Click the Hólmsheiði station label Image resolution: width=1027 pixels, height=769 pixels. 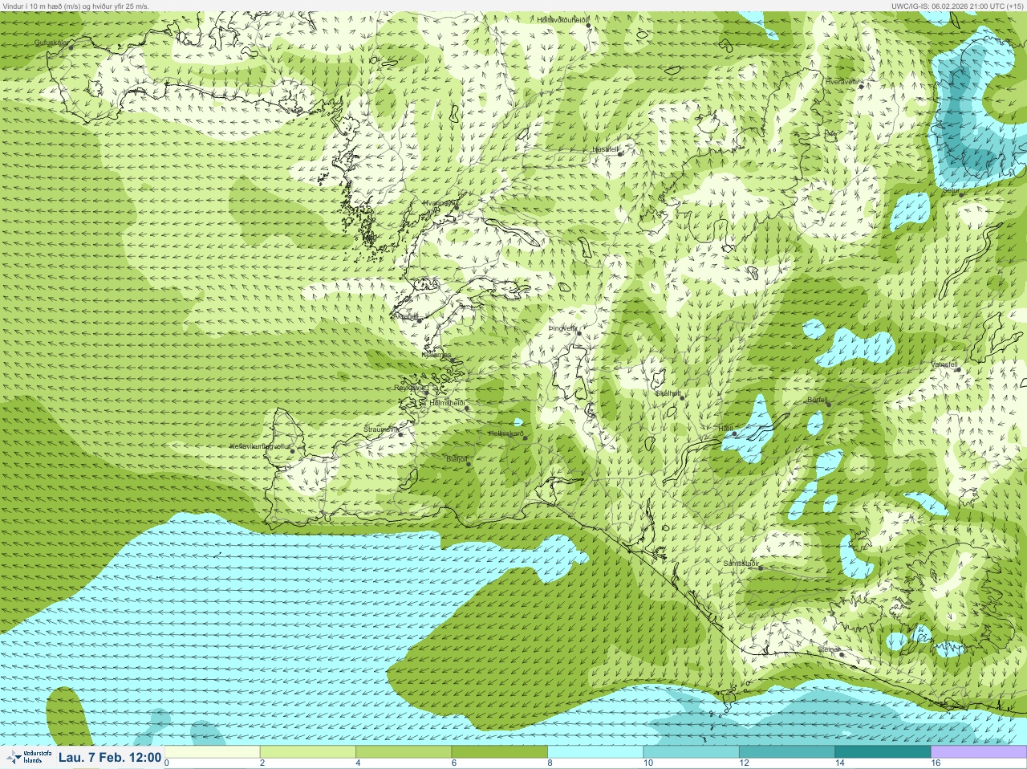pyautogui.click(x=447, y=402)
